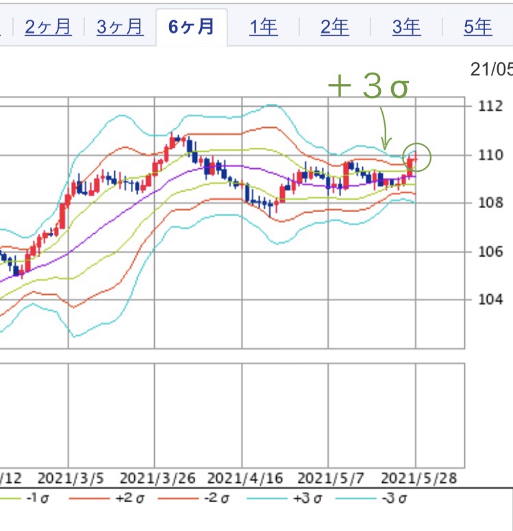This screenshot has height=531, width=513.
Task: Click the +2σ red legend line sample
Action: 89,498
